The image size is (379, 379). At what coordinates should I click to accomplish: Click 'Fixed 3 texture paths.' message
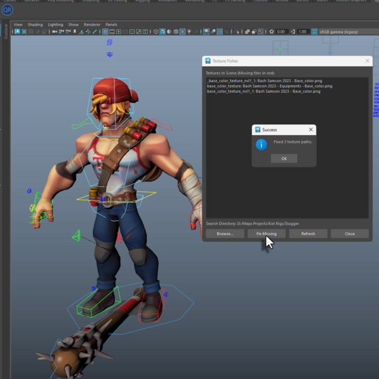click(292, 142)
